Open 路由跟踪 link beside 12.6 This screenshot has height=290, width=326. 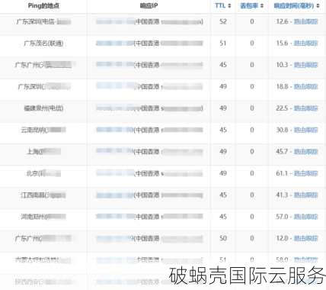coord(306,21)
